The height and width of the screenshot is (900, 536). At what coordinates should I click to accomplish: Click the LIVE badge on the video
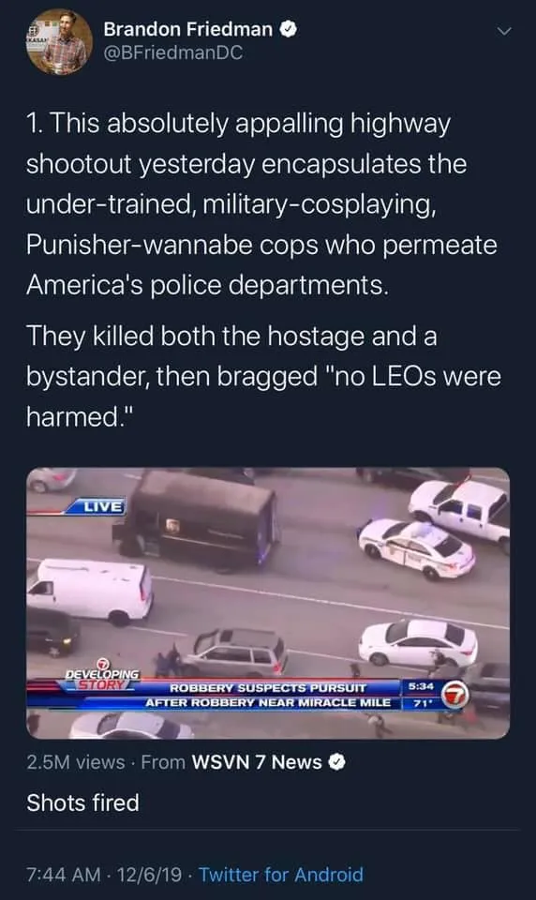102,506
